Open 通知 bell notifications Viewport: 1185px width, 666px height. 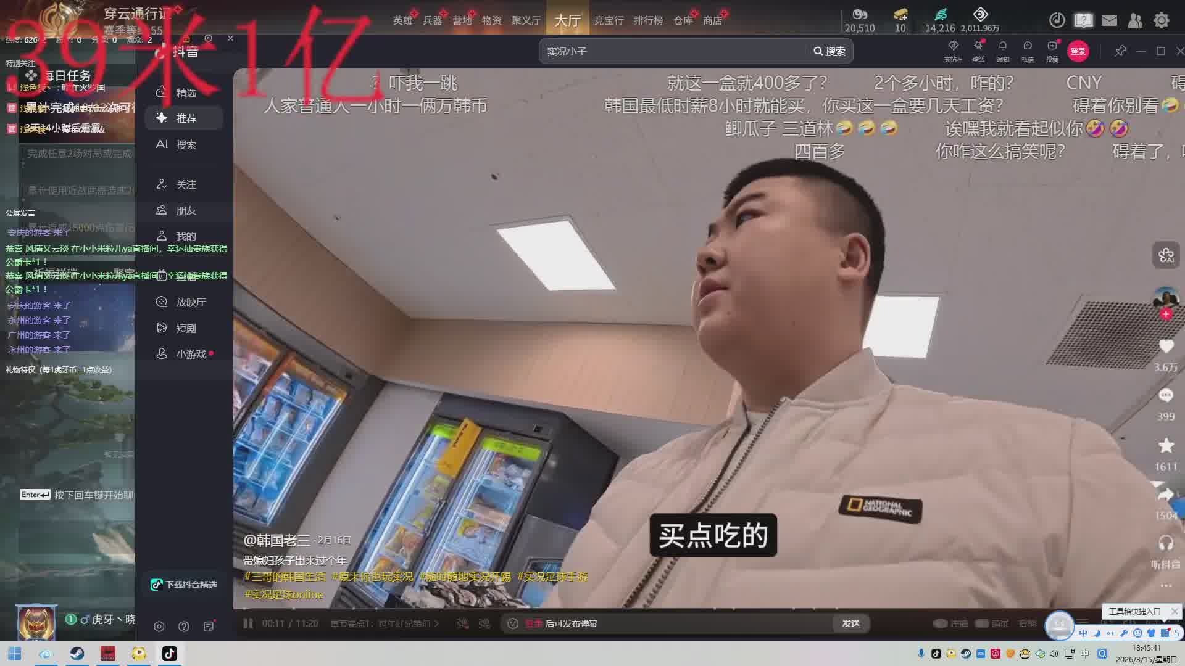pyautogui.click(x=1002, y=47)
